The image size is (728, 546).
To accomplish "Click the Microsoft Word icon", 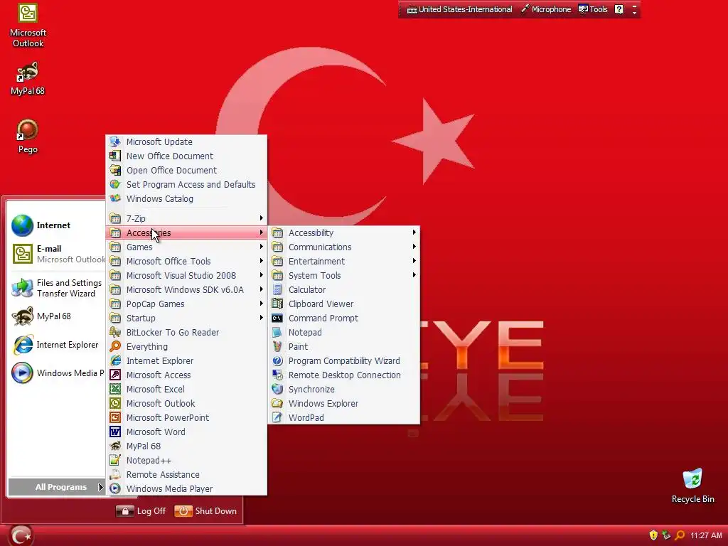I will [115, 432].
